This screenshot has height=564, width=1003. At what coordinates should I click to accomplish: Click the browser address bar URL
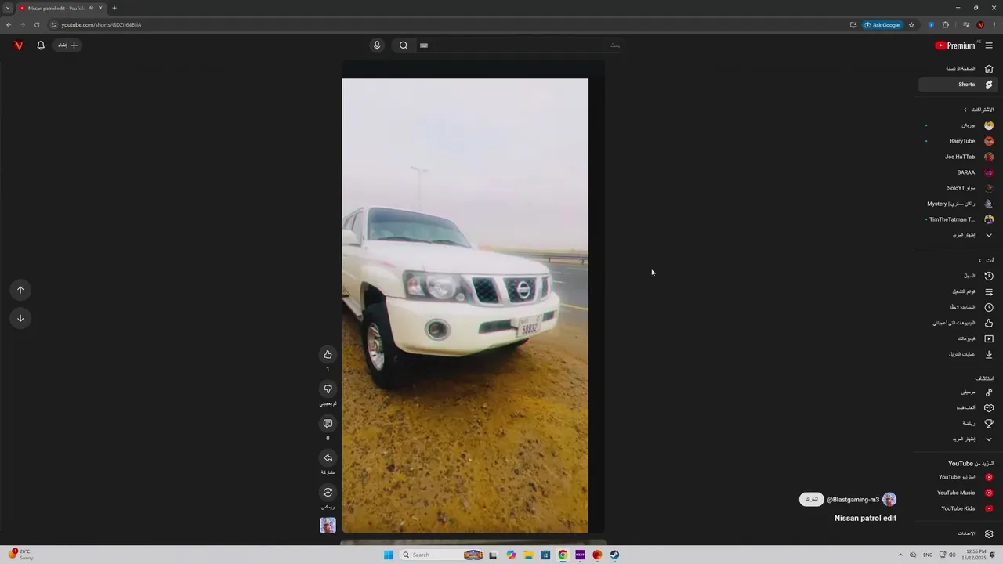coord(101,24)
